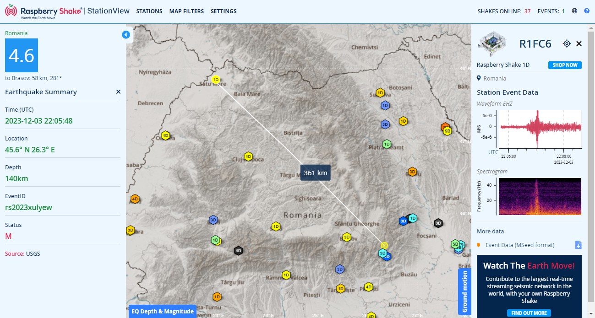Open the MAP FILTERS menu

tap(186, 11)
